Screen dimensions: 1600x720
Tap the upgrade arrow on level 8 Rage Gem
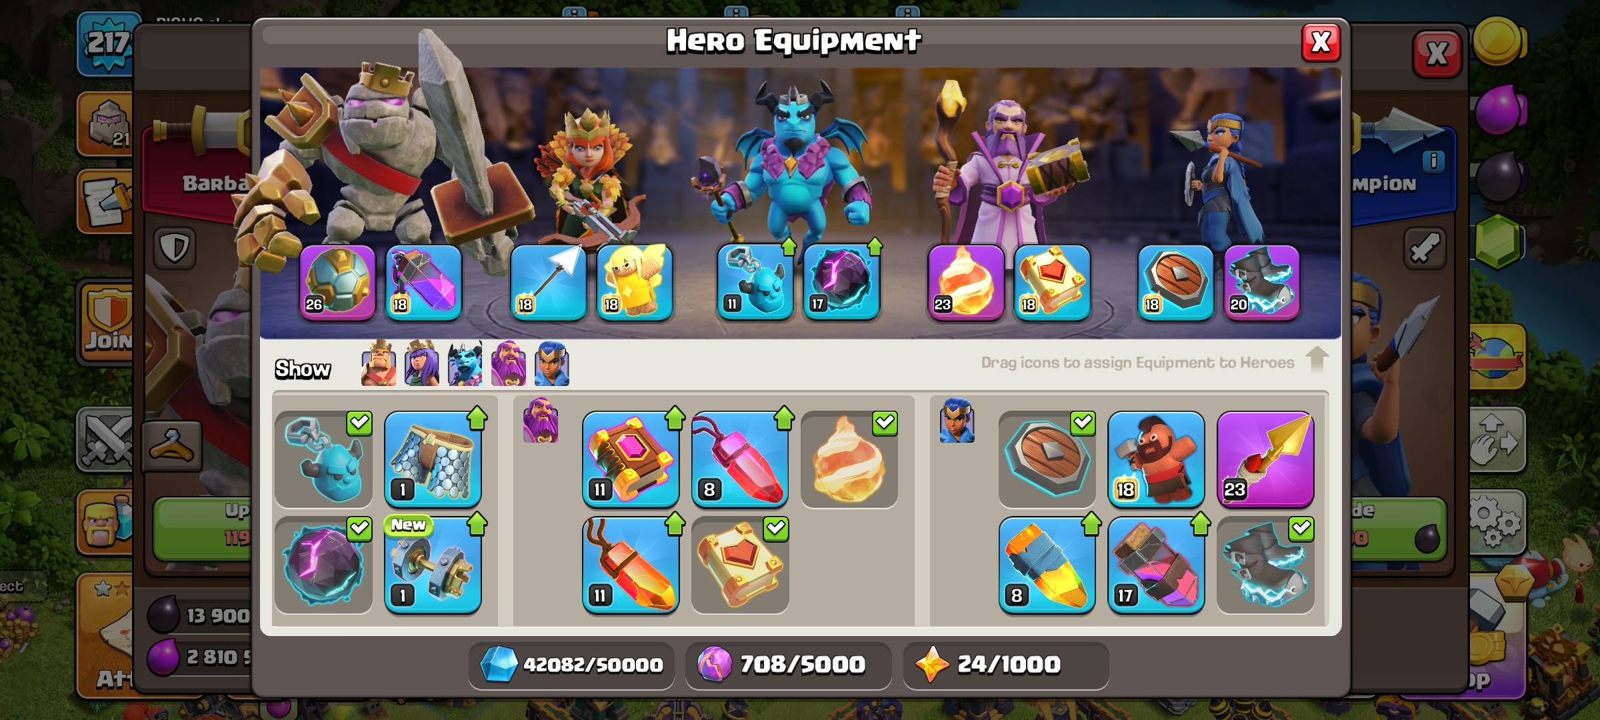click(x=784, y=418)
